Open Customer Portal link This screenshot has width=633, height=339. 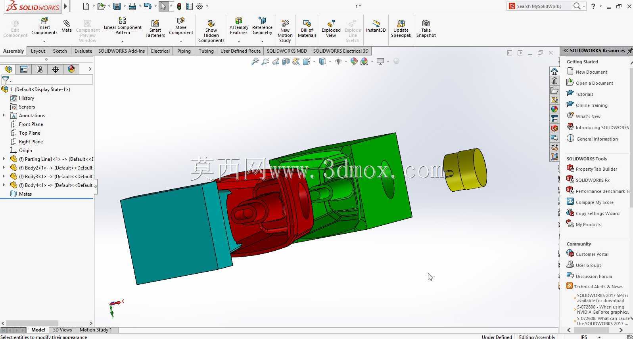(592, 254)
